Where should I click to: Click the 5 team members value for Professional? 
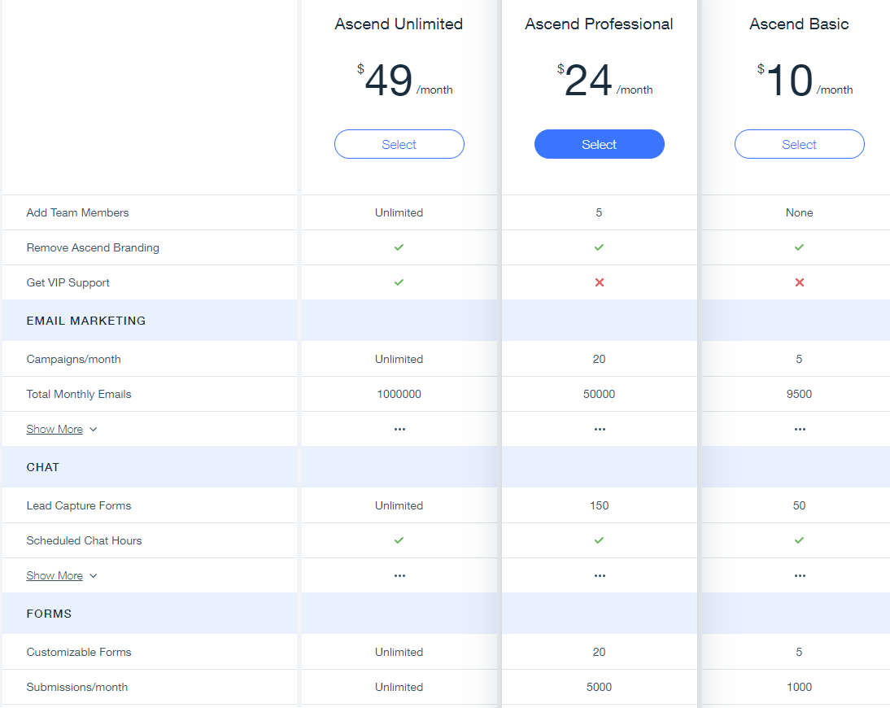coord(599,212)
